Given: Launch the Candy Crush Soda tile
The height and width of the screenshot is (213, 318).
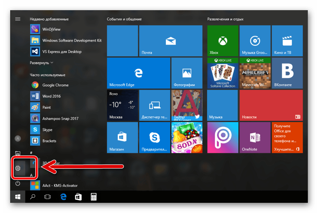Looking at the screenshot, I should tap(186, 137).
